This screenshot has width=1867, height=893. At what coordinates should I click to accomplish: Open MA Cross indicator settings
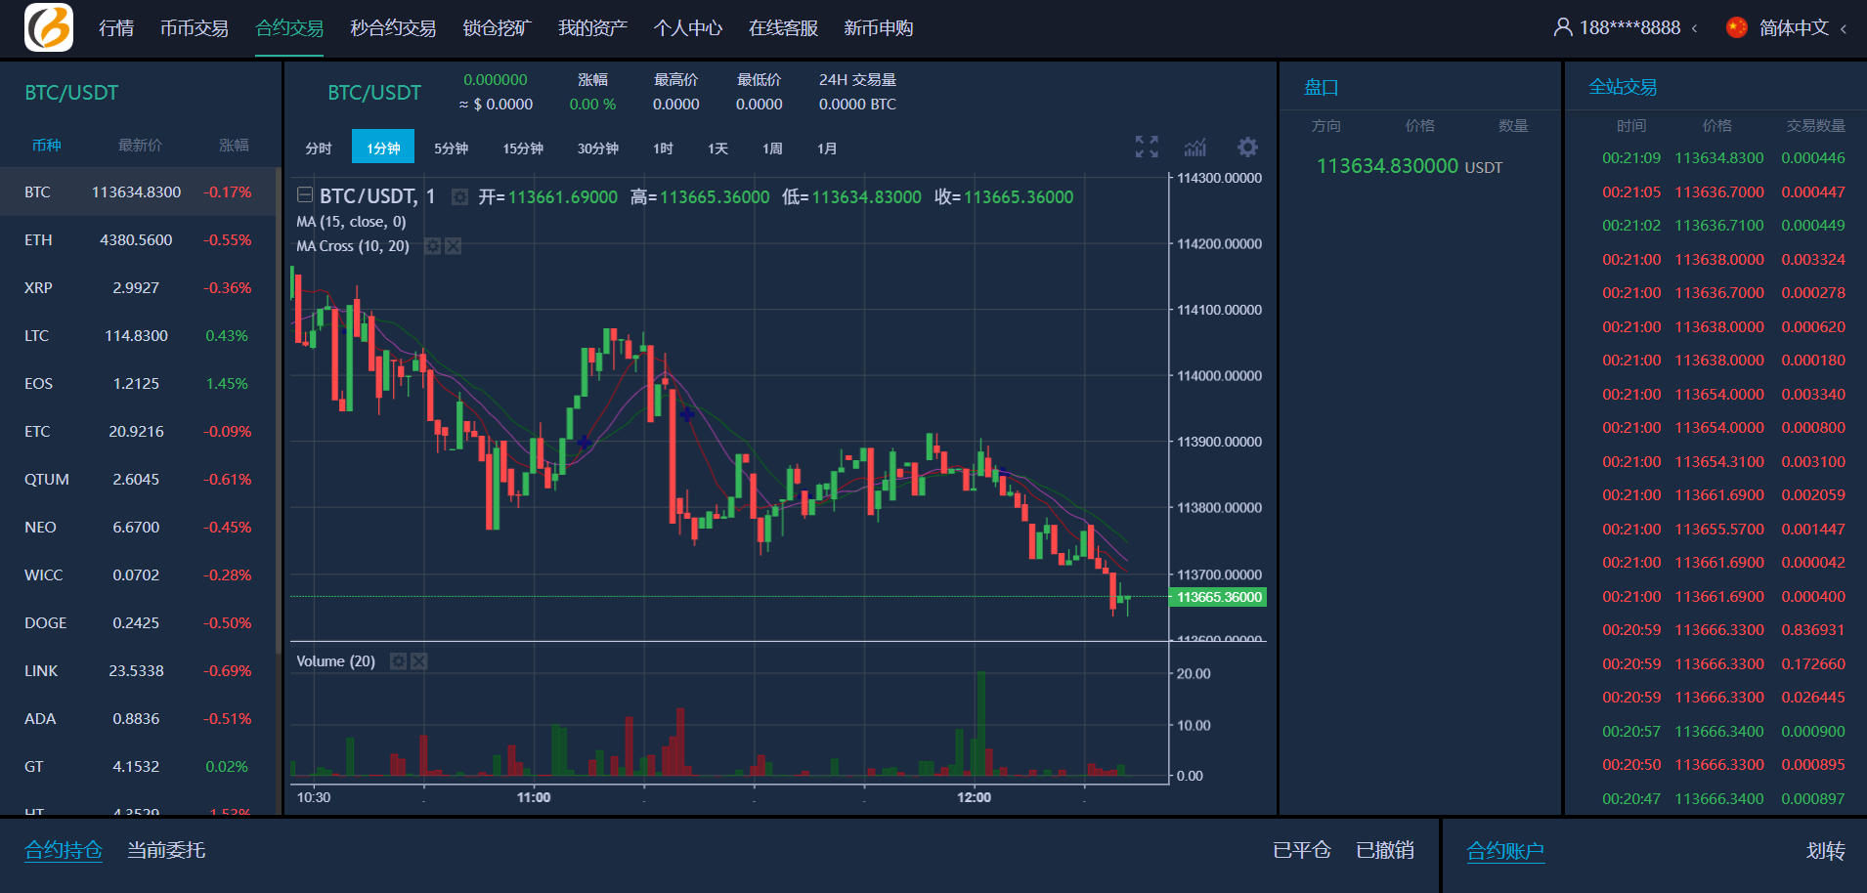coord(432,246)
